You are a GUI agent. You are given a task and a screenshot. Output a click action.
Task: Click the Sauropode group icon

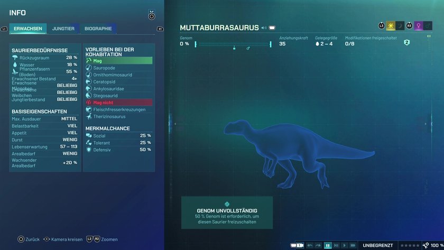[89, 68]
